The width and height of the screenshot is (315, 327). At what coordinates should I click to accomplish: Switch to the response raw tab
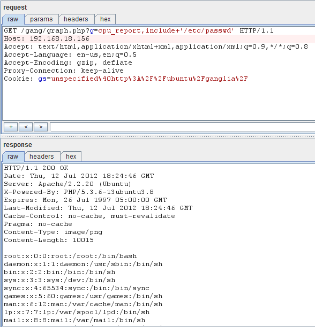[13, 157]
